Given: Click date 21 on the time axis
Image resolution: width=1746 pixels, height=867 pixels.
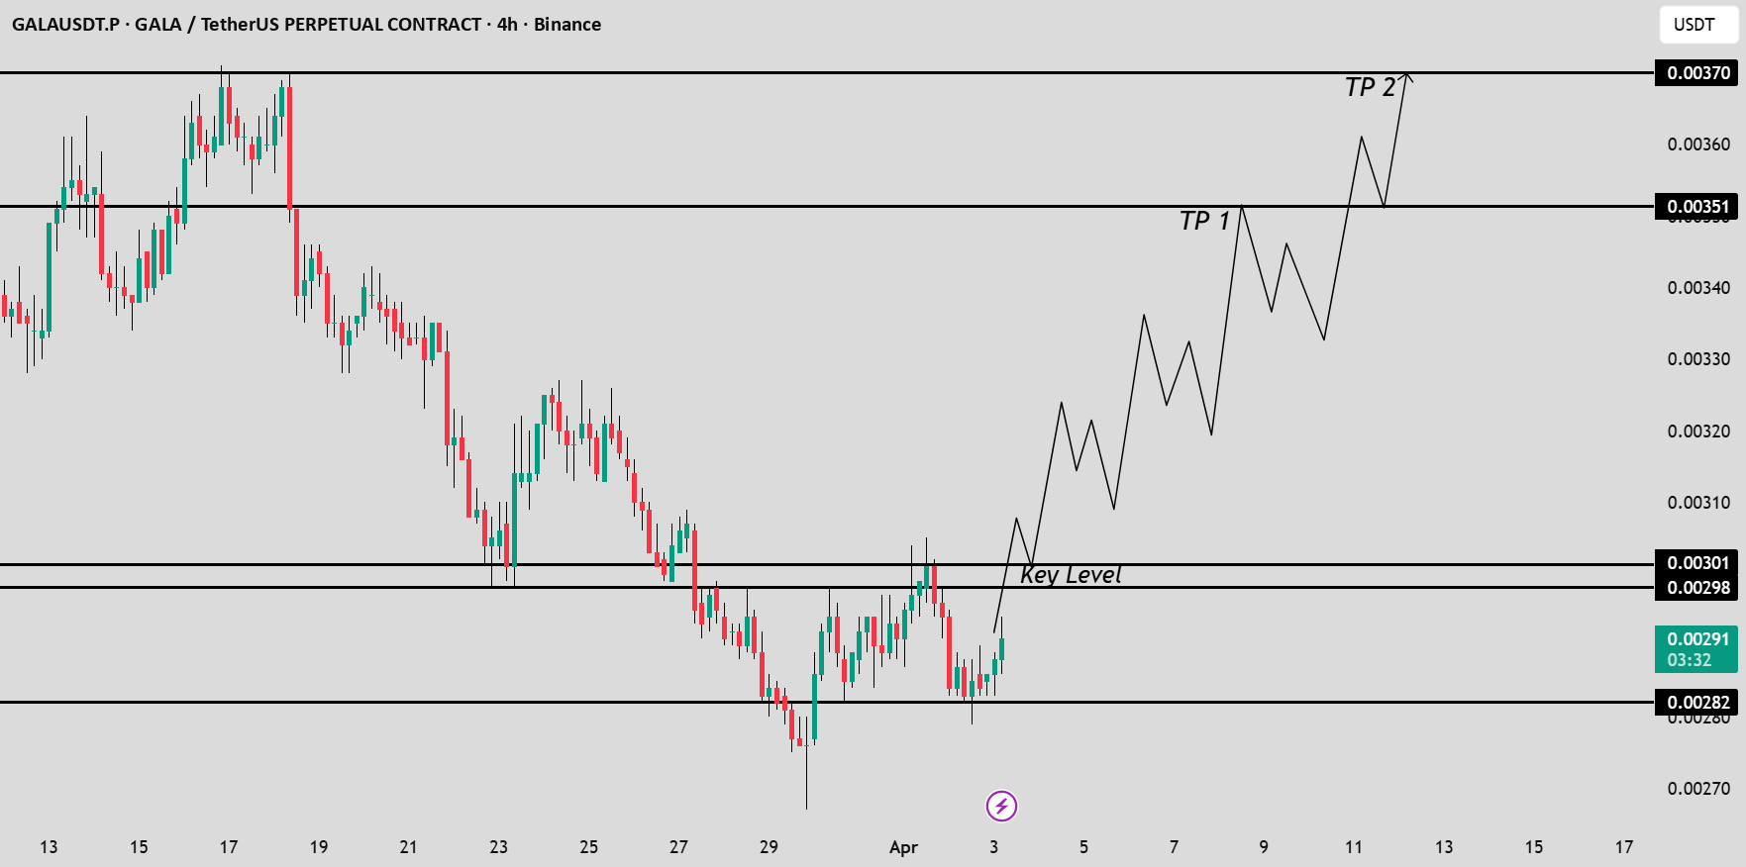Looking at the screenshot, I should [x=408, y=847].
